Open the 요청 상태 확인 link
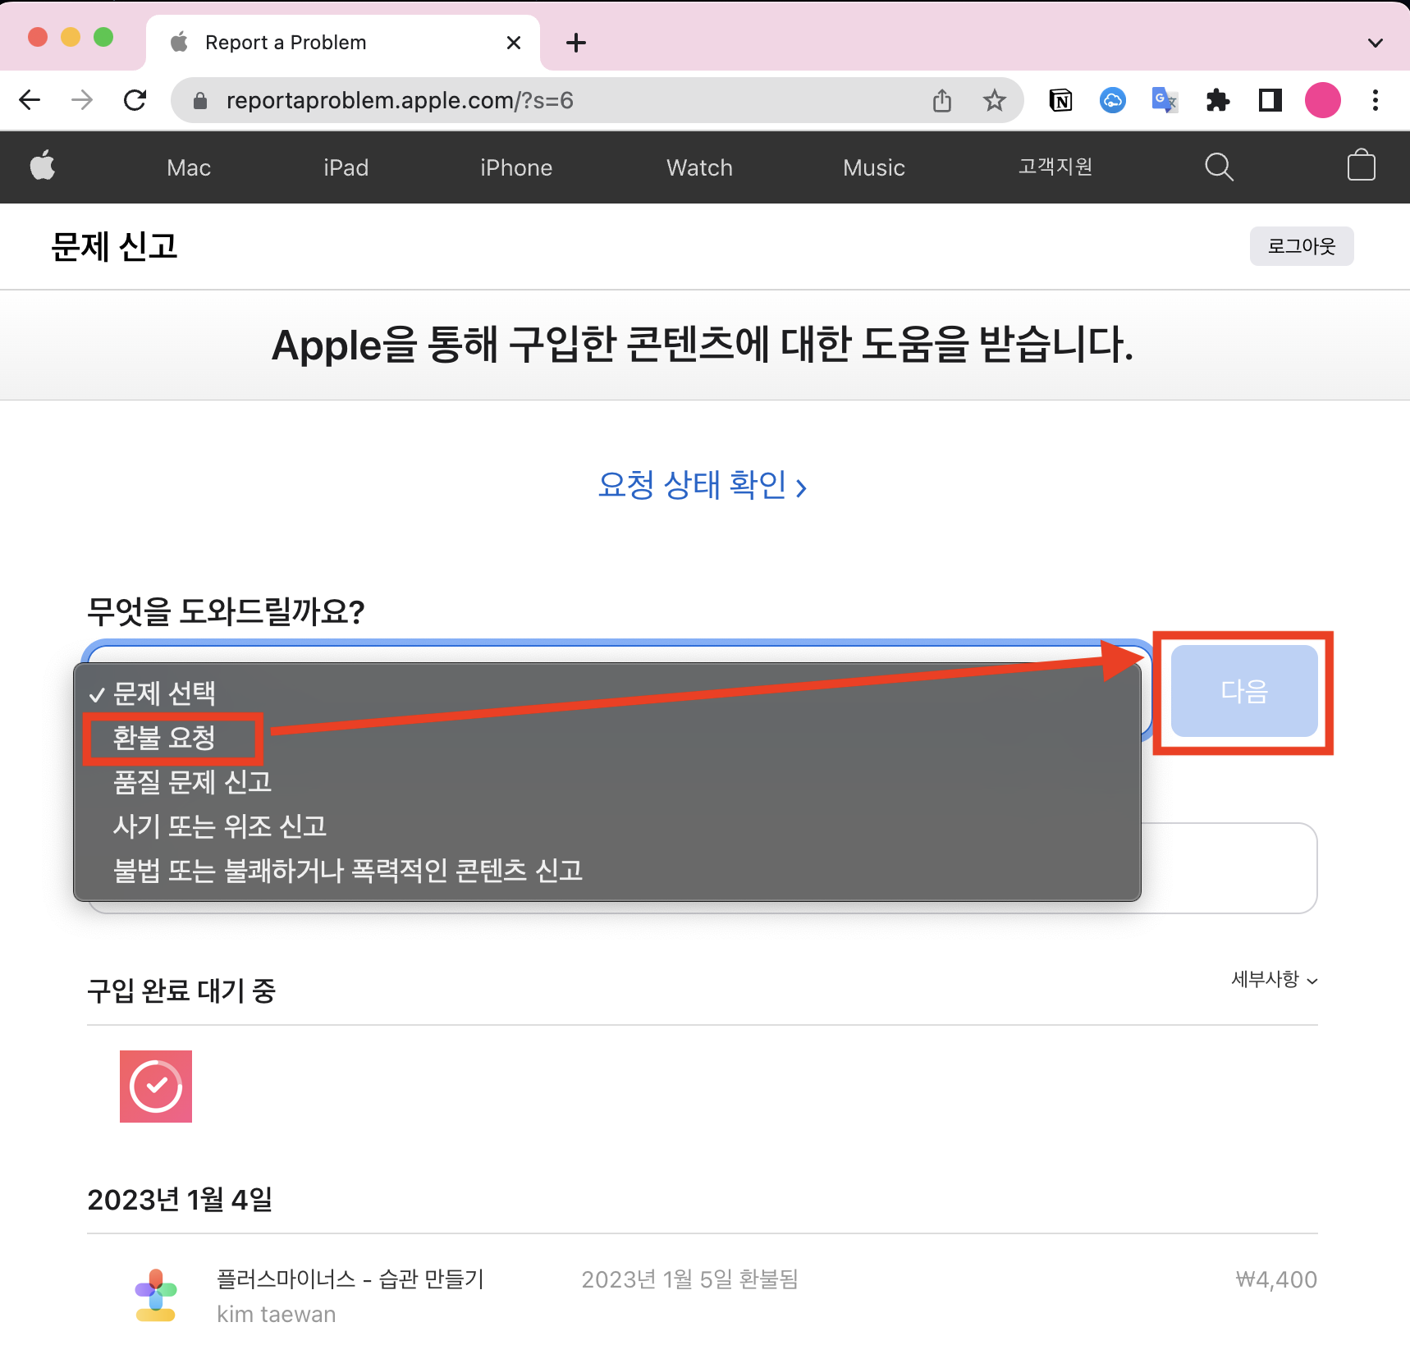The height and width of the screenshot is (1368, 1410). [x=703, y=485]
